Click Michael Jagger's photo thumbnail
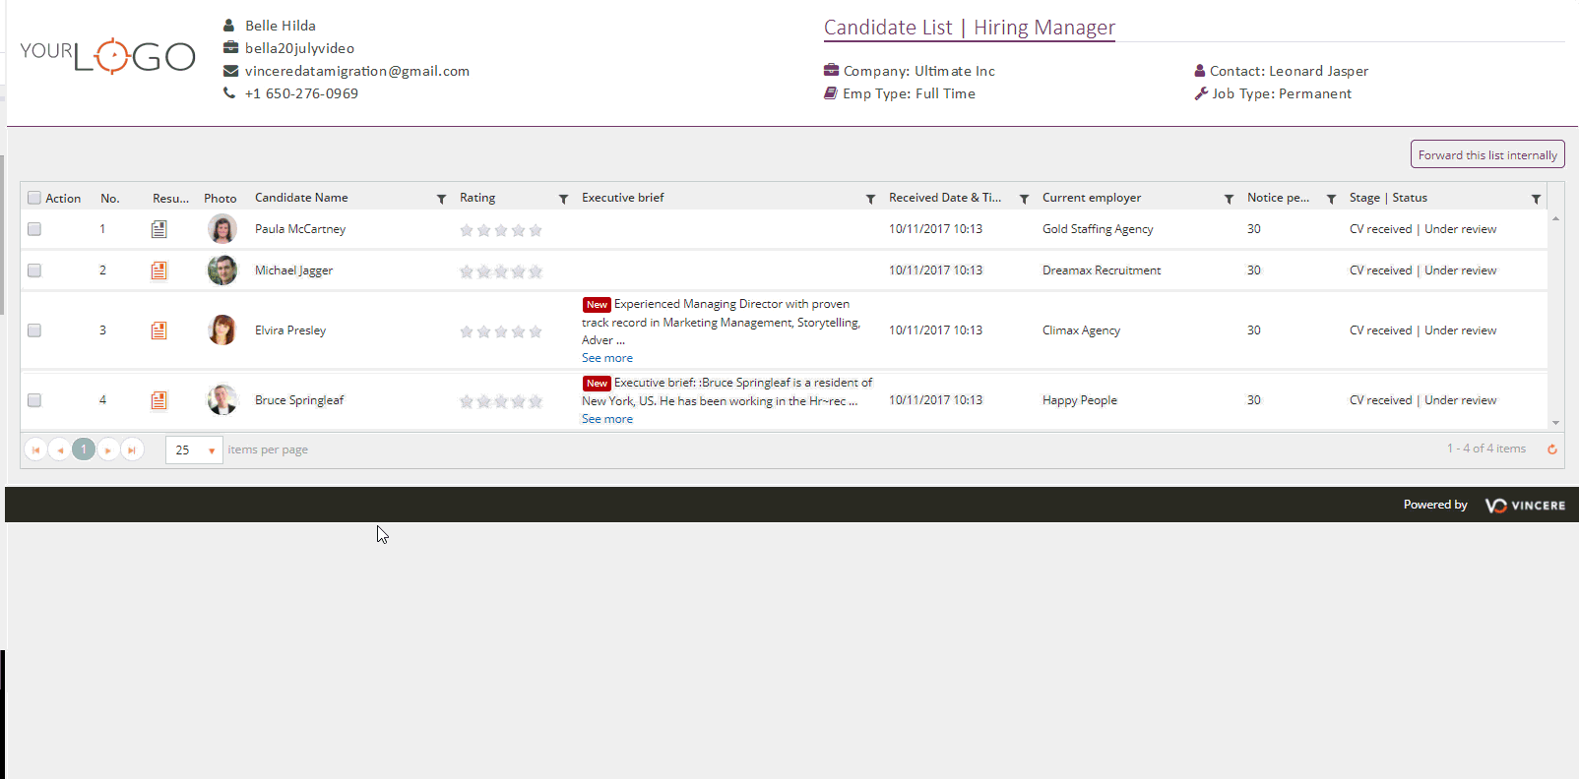This screenshot has height=779, width=1579. 222,270
